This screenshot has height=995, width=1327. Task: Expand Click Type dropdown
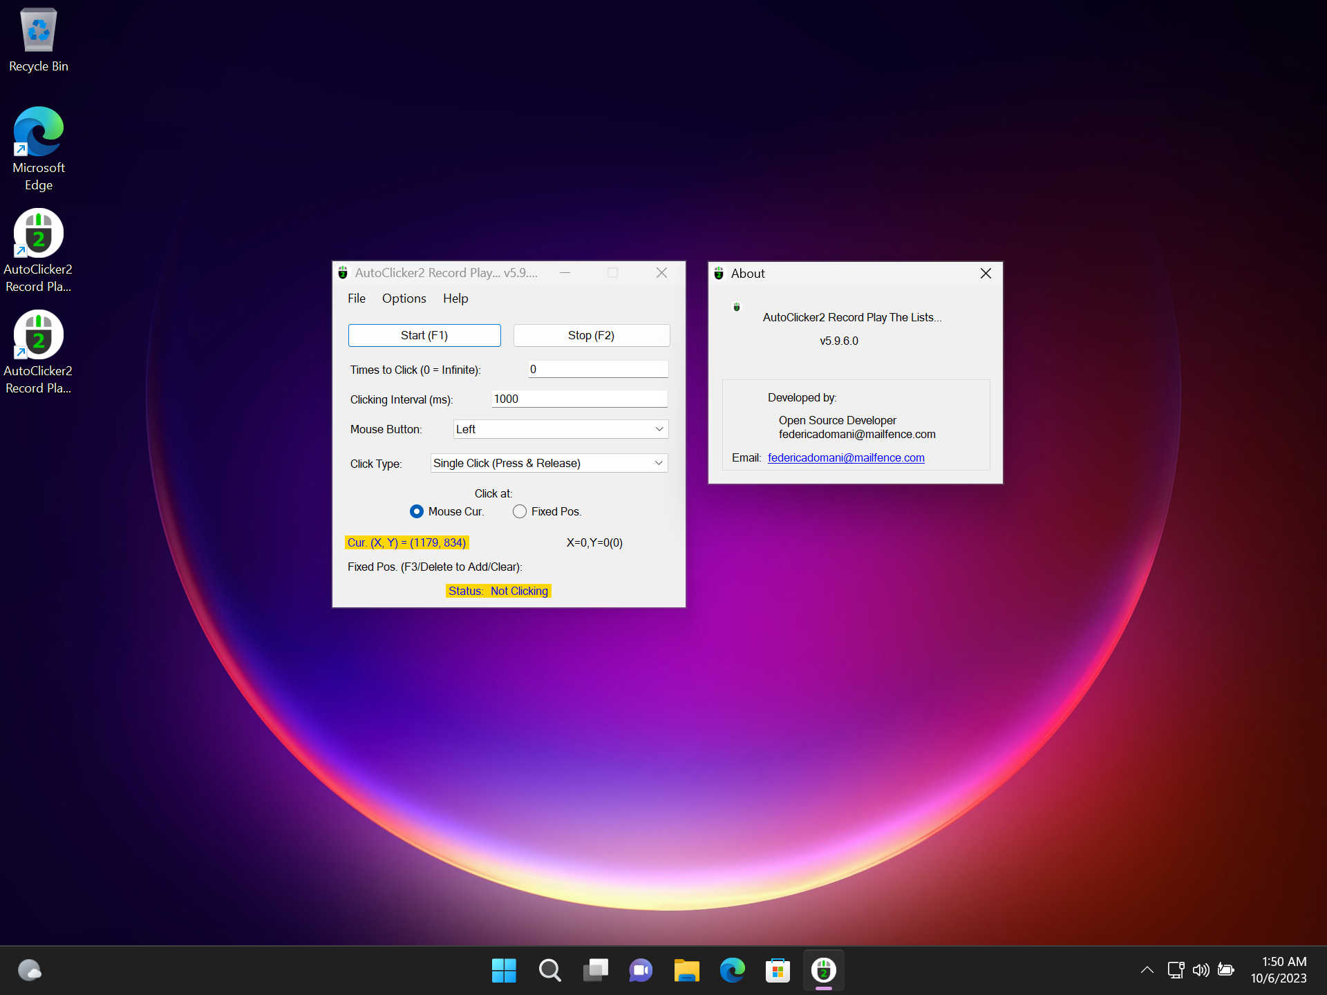(x=657, y=463)
